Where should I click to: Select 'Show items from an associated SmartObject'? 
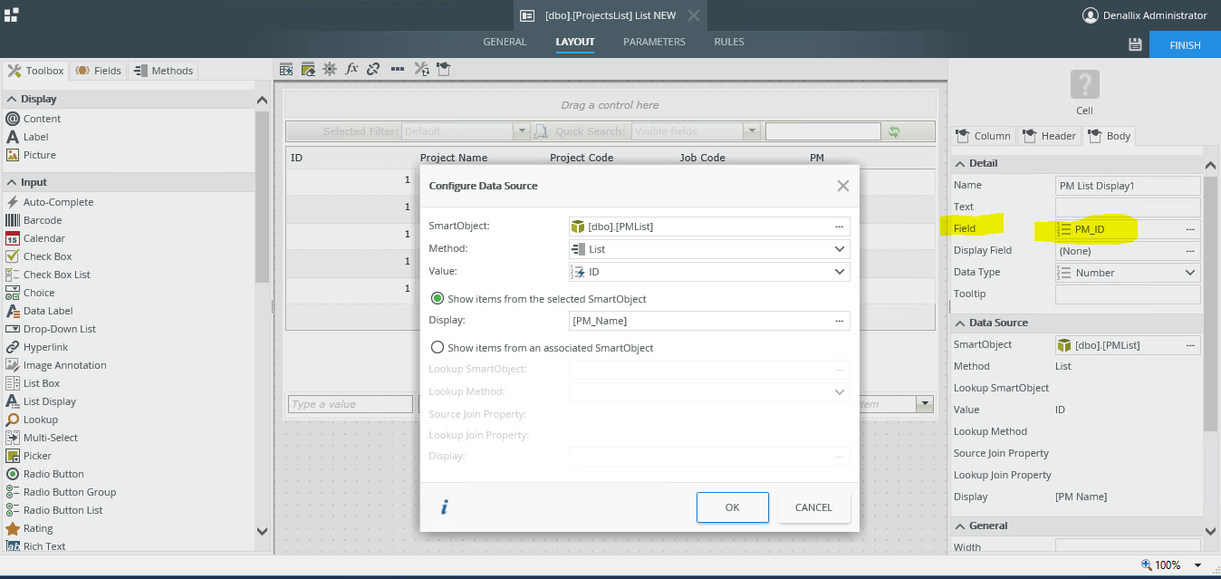(x=437, y=347)
